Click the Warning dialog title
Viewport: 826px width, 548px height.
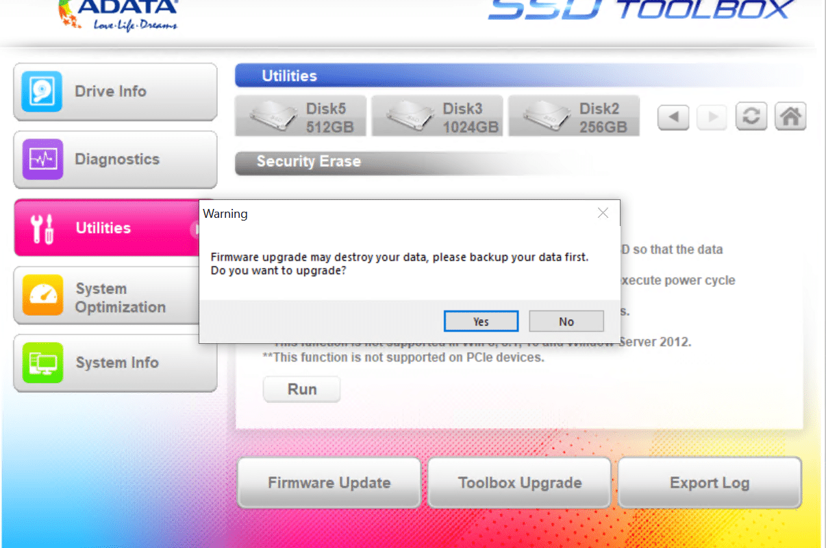pyautogui.click(x=225, y=214)
